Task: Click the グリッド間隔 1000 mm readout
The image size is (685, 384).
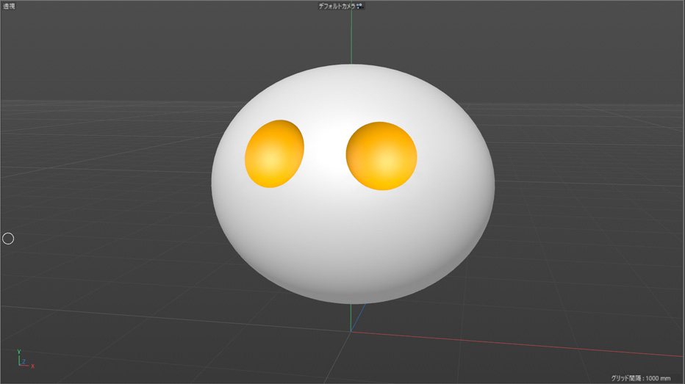Action: tap(640, 378)
